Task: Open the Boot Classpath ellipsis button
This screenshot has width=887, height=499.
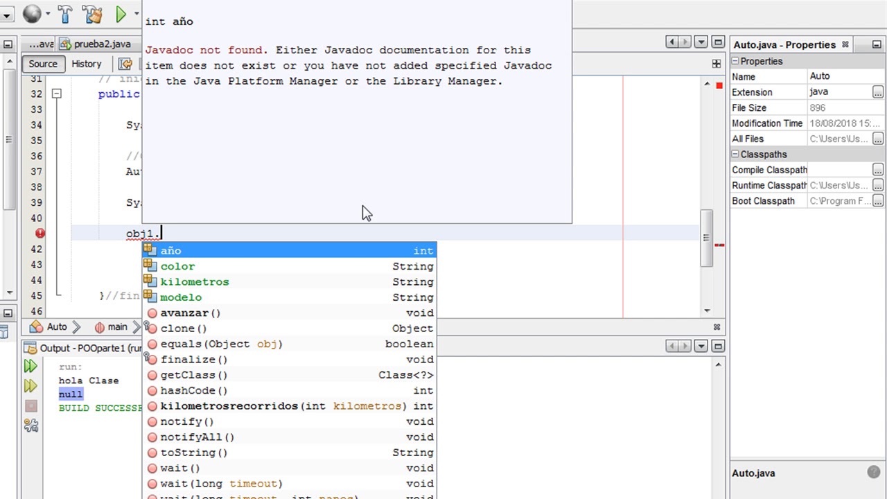Action: pyautogui.click(x=878, y=201)
